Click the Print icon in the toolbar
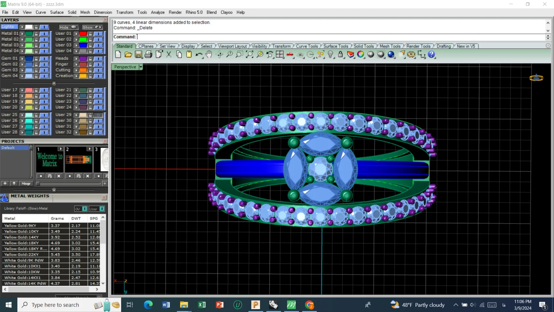 149,54
